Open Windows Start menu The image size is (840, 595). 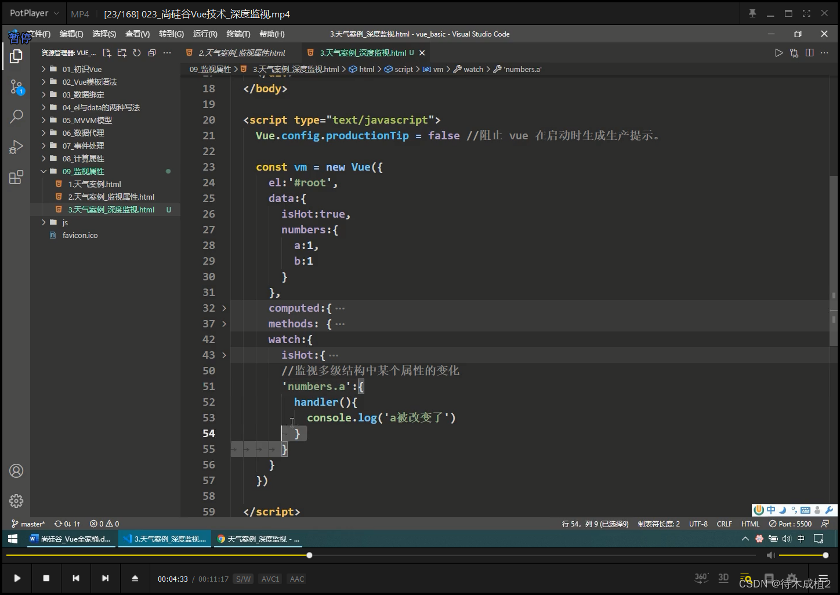pos(13,539)
